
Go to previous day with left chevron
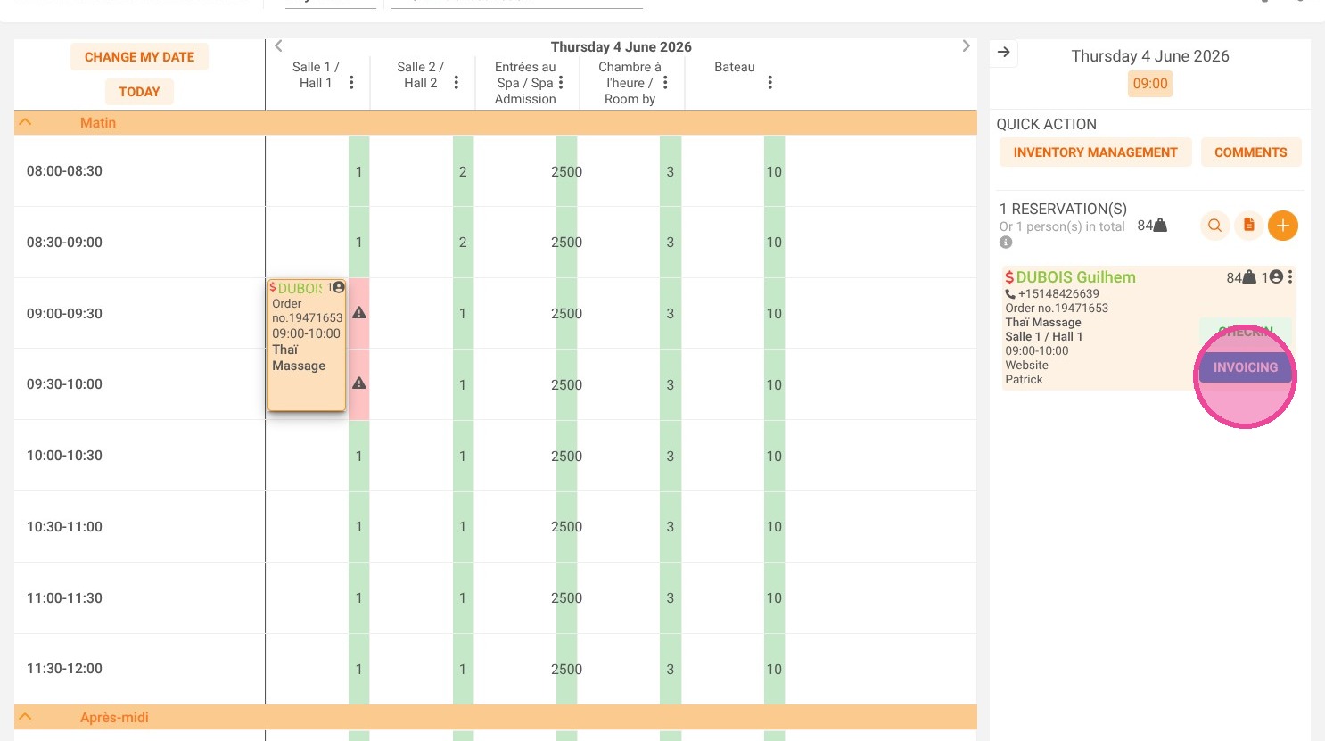coord(278,46)
